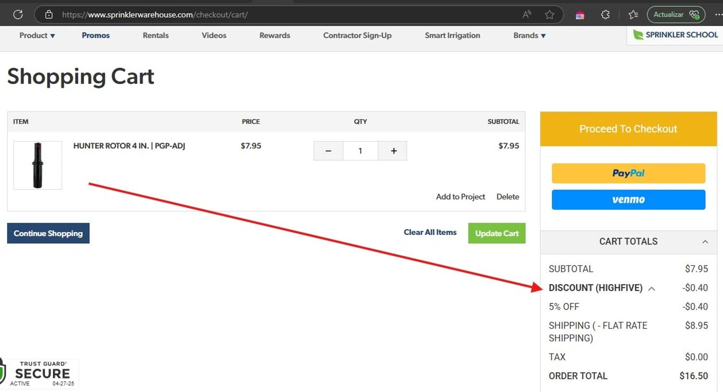The width and height of the screenshot is (723, 392).
Task: Visit the Smart Irrigation section
Action: 452,36
